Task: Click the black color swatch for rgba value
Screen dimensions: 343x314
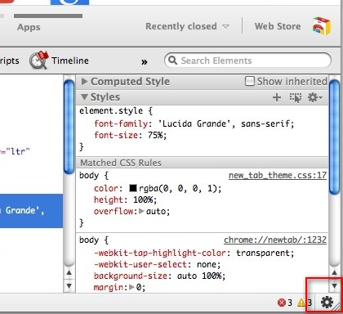Action: tap(133, 188)
